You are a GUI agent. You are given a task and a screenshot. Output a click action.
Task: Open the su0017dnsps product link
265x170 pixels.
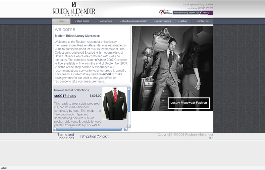tap(65, 96)
